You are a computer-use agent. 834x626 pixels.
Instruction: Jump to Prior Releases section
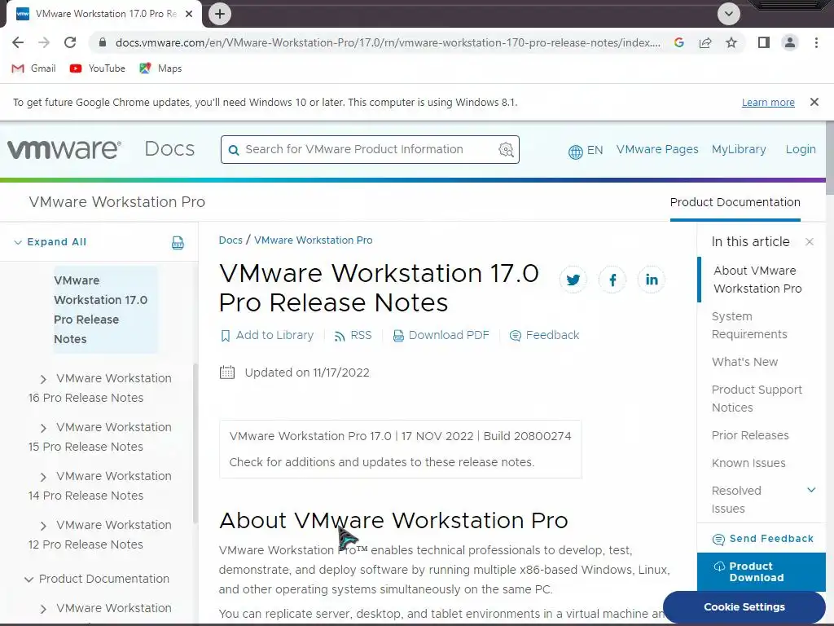point(750,435)
